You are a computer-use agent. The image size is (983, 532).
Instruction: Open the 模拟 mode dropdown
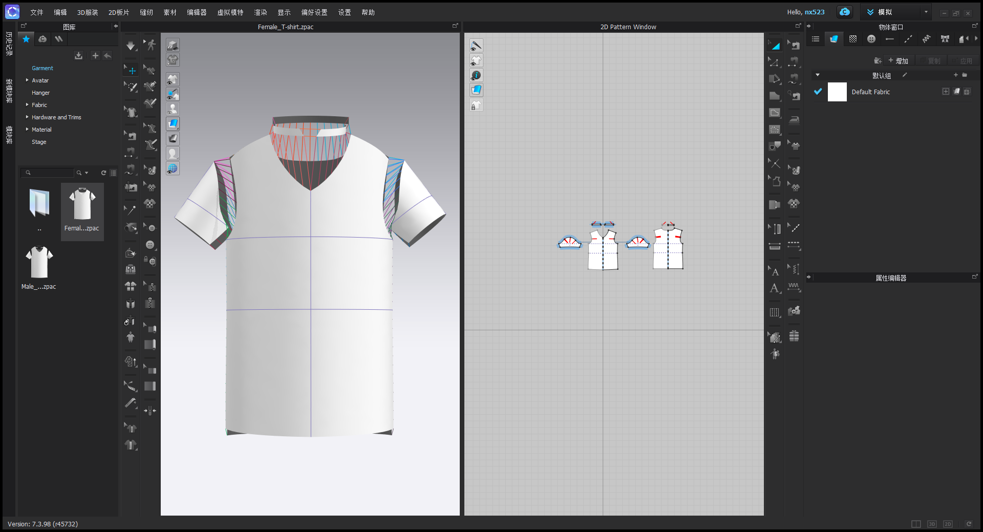[926, 12]
